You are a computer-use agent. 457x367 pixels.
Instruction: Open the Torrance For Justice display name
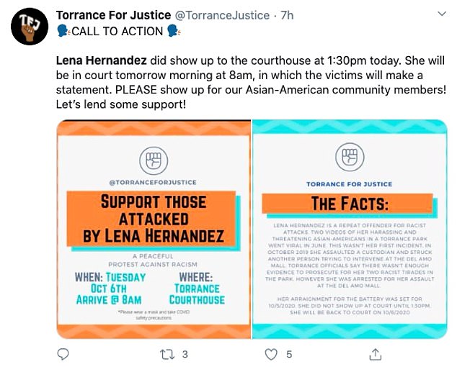coord(113,14)
